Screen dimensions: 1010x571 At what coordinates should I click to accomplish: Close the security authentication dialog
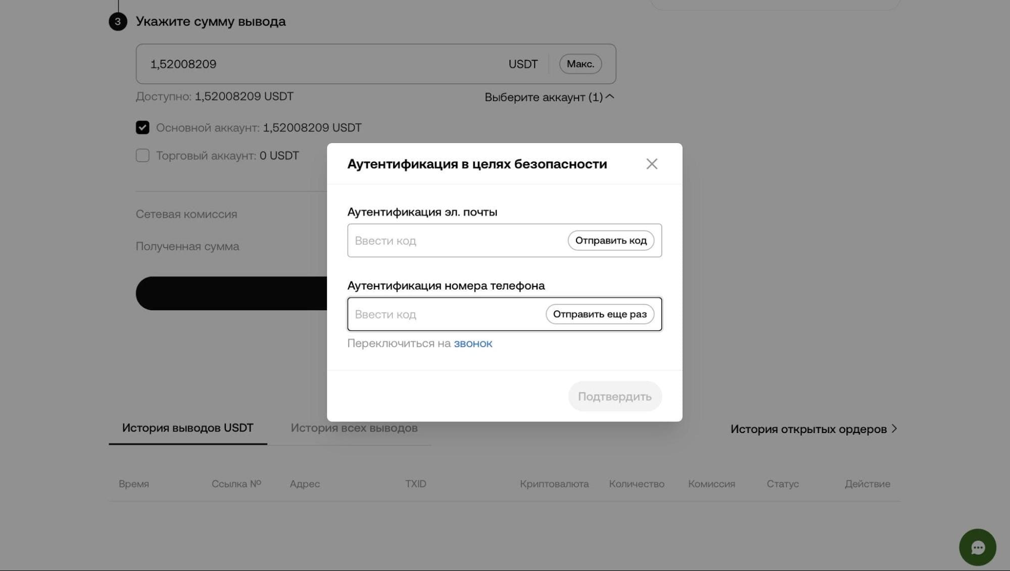(651, 164)
